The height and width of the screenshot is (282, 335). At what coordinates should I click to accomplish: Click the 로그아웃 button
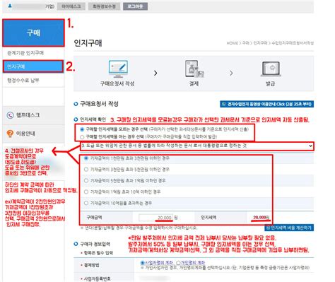(135, 6)
